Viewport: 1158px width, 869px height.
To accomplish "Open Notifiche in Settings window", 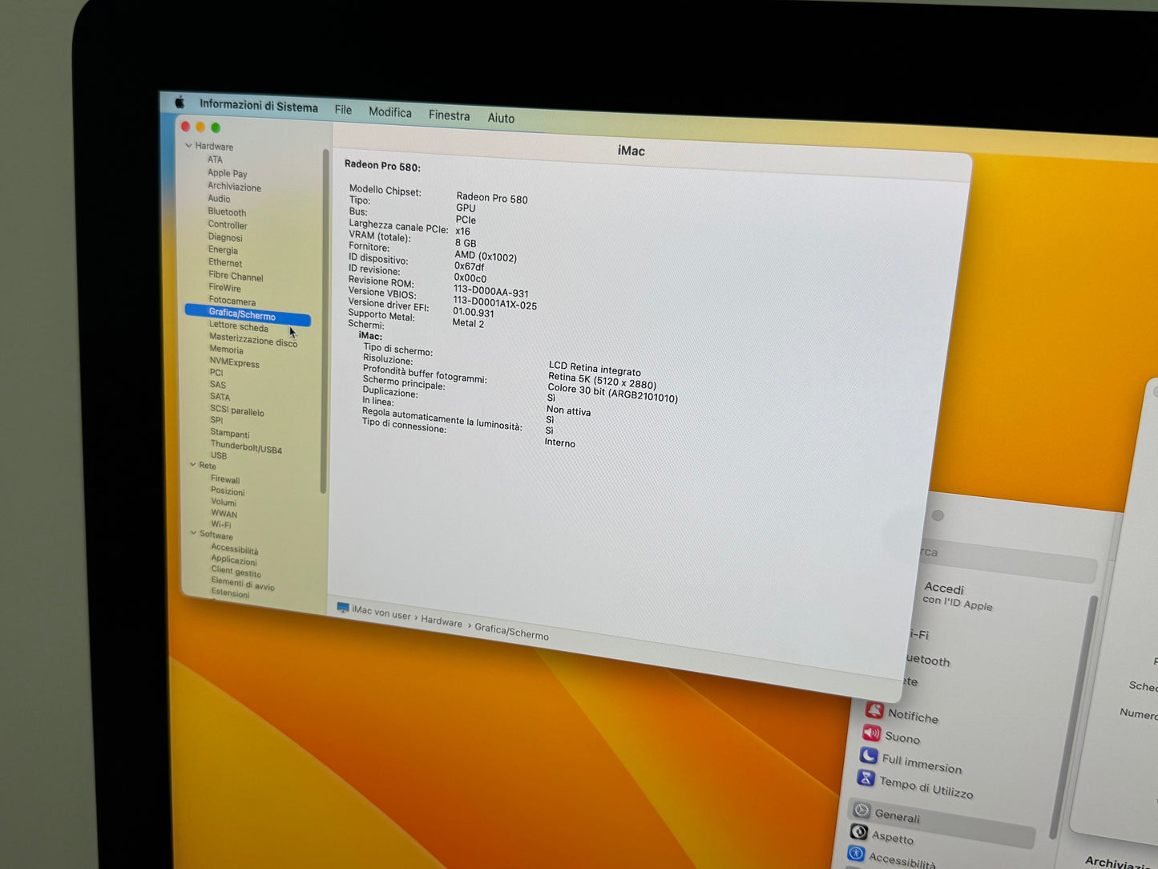I will [x=902, y=713].
